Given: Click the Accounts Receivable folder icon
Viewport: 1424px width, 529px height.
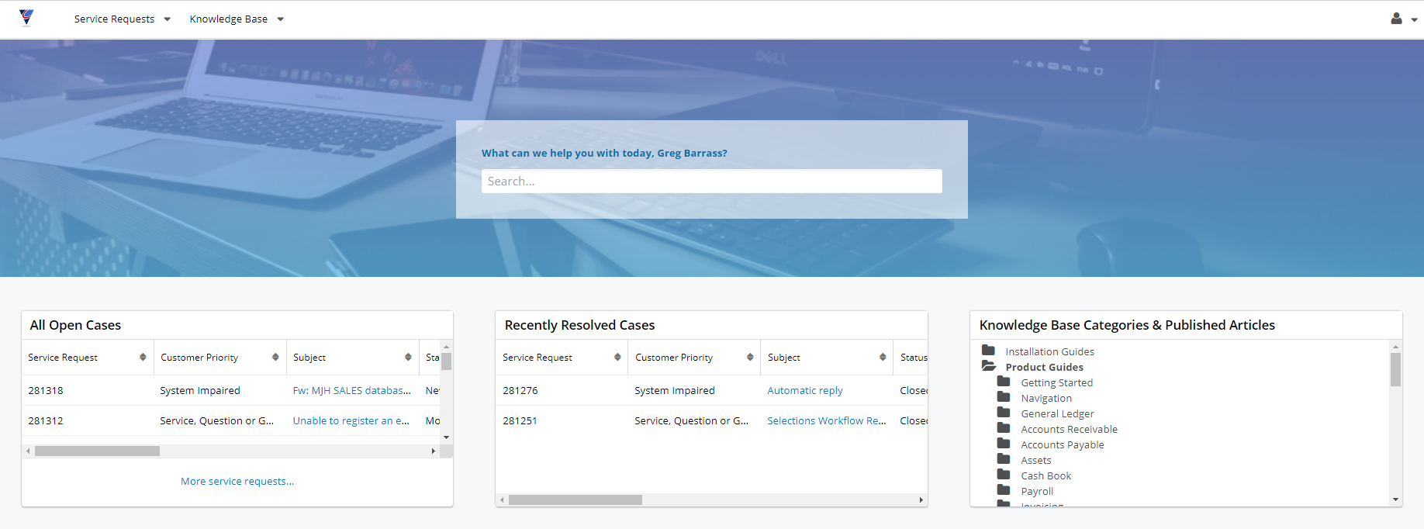Looking at the screenshot, I should coord(1004,428).
